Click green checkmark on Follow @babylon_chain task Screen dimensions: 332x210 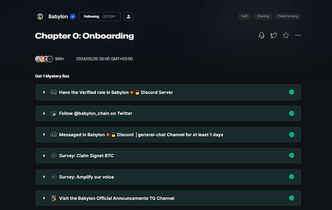[x=292, y=113]
